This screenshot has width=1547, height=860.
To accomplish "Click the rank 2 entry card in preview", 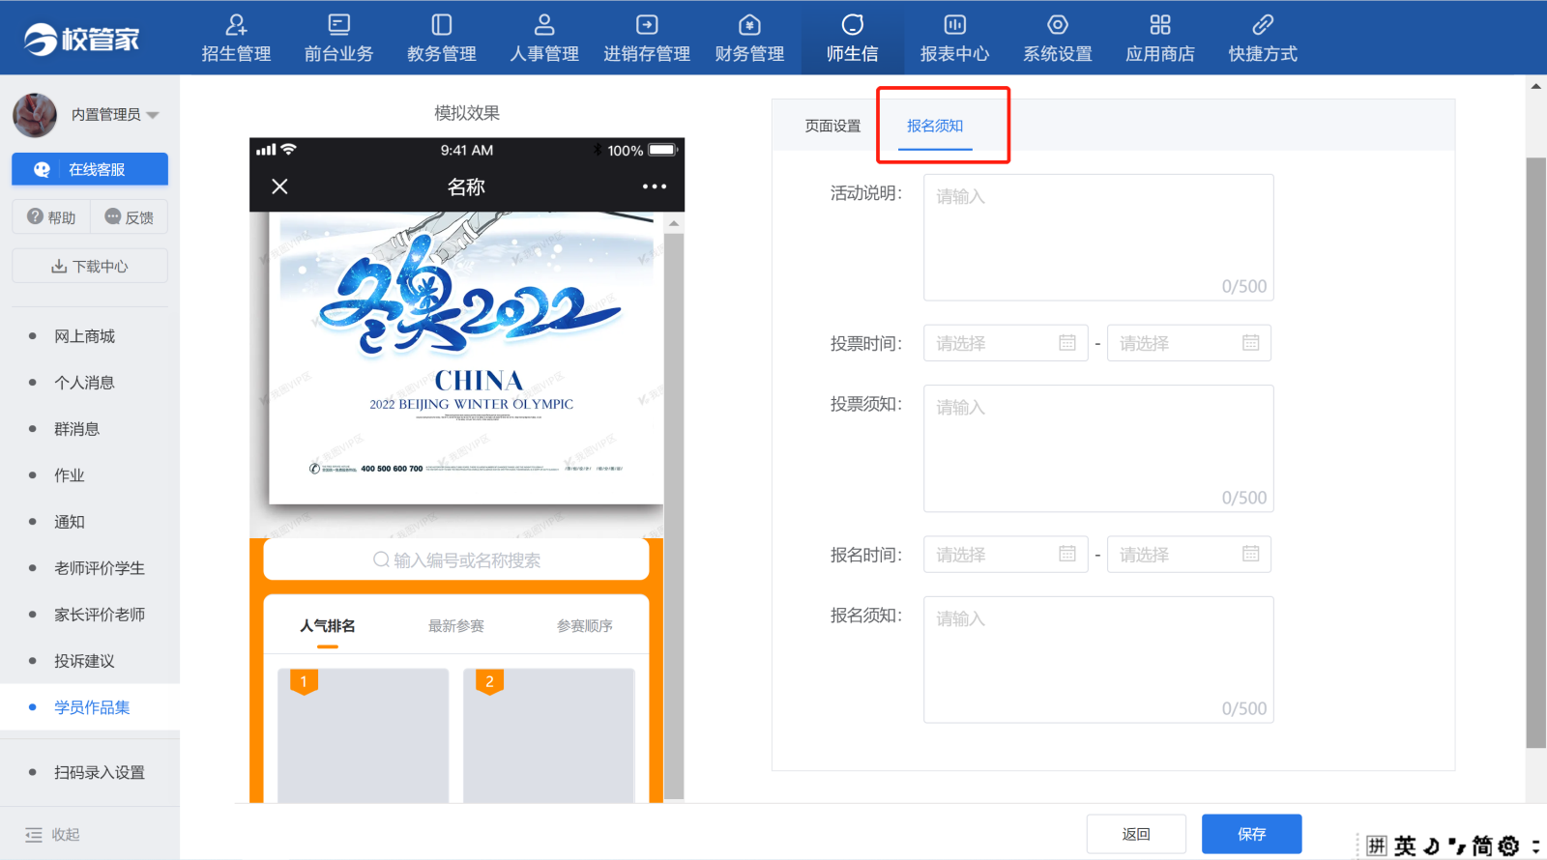I will coord(549,735).
